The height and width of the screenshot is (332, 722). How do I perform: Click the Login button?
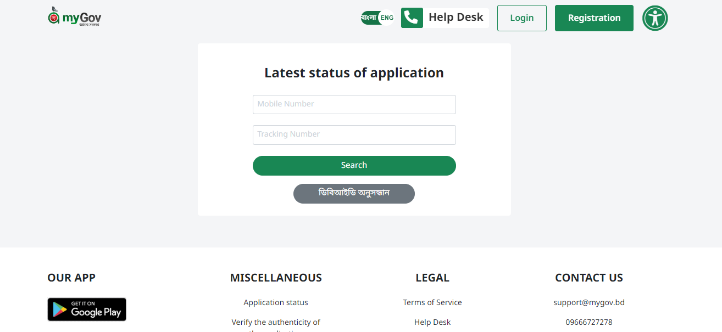521,18
